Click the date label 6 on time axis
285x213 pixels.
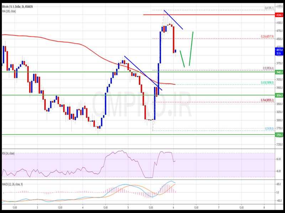tap(173, 207)
